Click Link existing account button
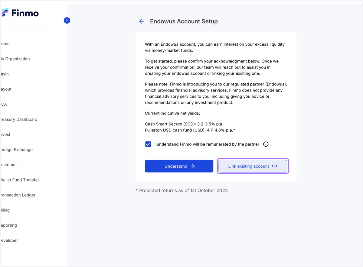The image size is (363, 267). [x=253, y=166]
